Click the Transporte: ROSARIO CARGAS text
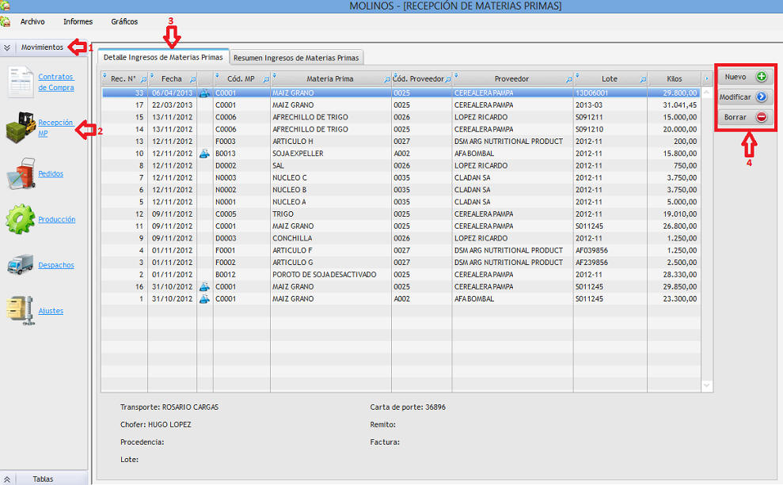 [x=169, y=407]
